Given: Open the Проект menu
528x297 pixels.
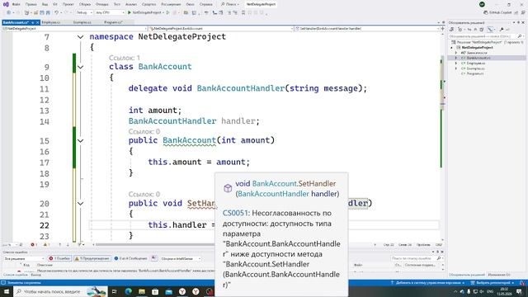Looking at the screenshot, I should click(68, 4).
